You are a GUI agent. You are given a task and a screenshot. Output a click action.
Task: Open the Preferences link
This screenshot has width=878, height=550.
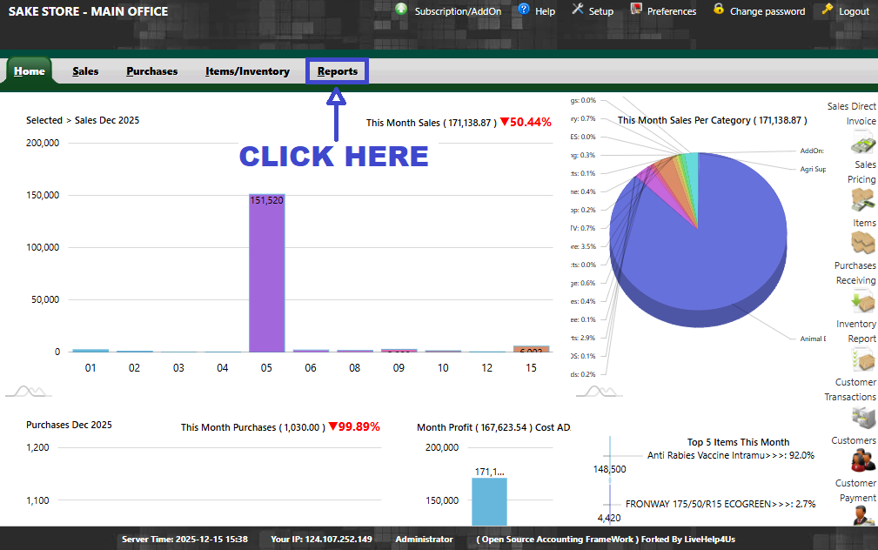671,11
